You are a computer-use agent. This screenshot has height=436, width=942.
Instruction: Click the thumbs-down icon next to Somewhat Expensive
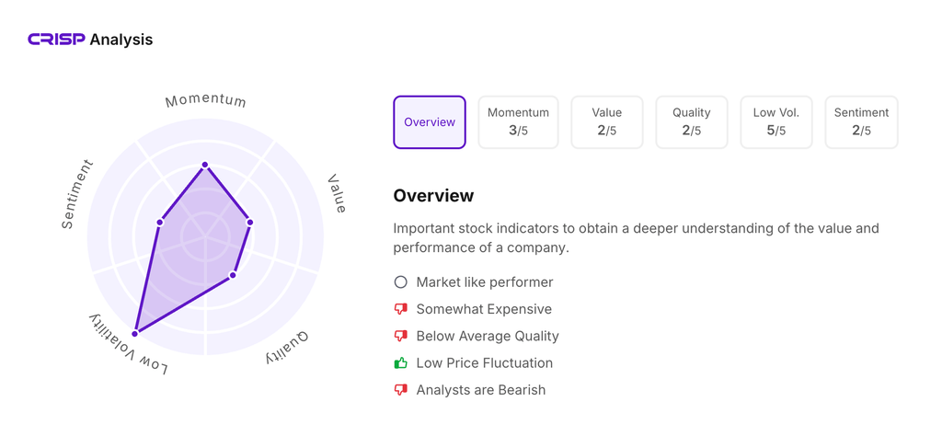400,309
